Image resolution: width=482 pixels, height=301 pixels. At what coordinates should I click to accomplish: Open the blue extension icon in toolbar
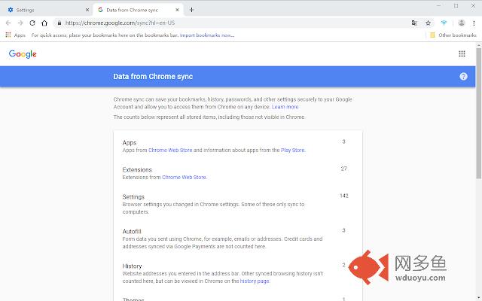pos(444,23)
